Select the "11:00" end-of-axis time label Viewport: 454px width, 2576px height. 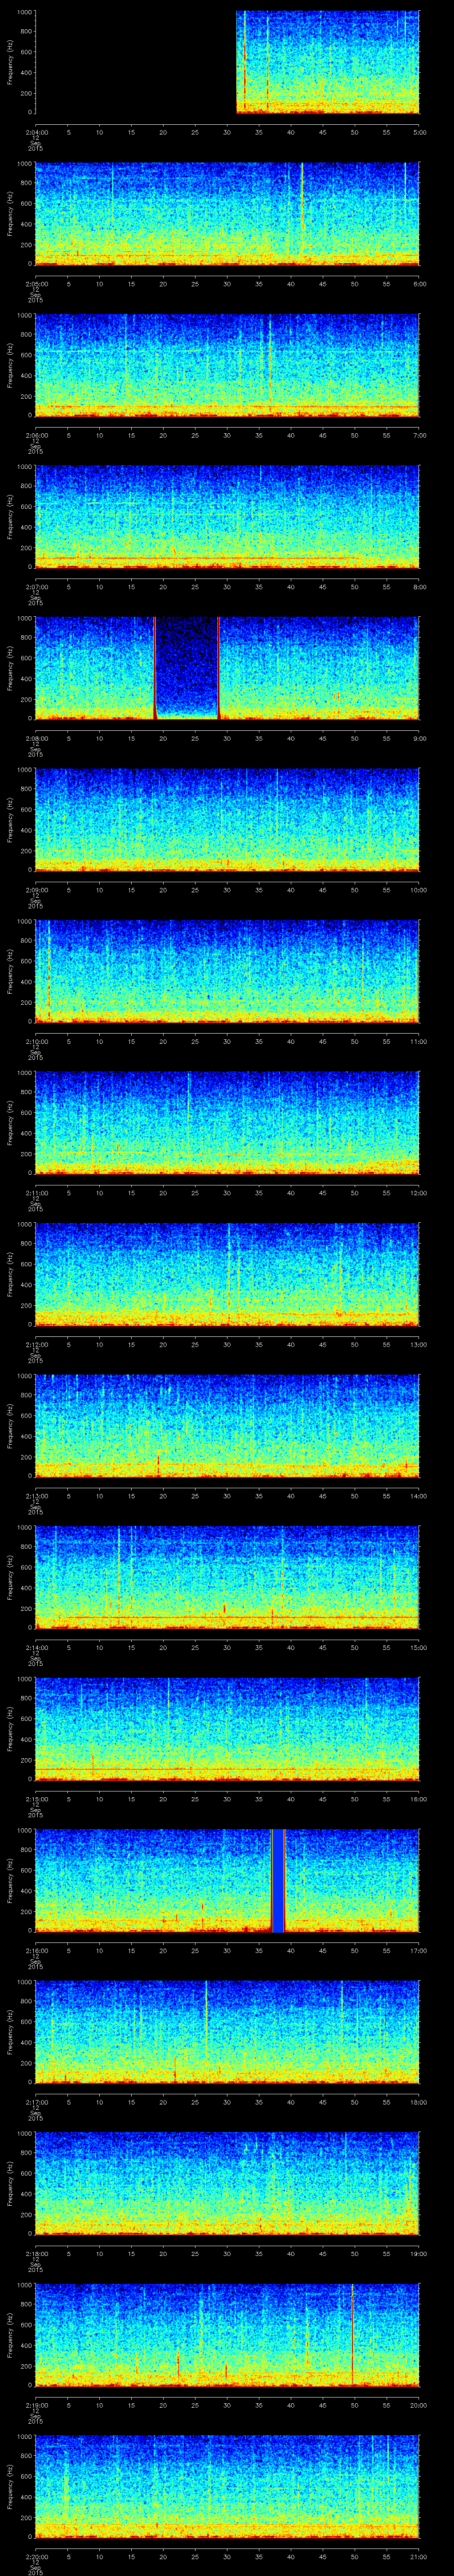[x=418, y=1041]
